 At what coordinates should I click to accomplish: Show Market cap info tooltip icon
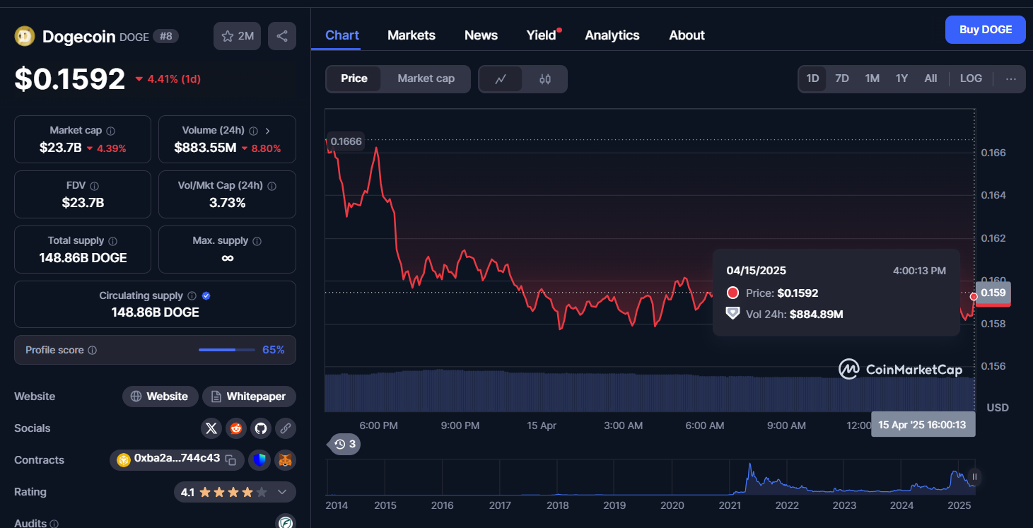click(111, 131)
